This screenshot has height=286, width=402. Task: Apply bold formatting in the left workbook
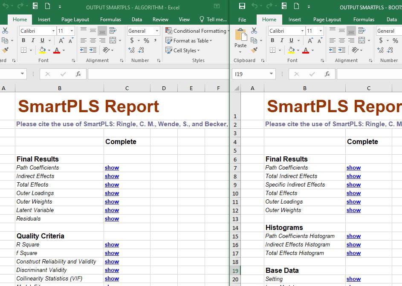(x=23, y=40)
